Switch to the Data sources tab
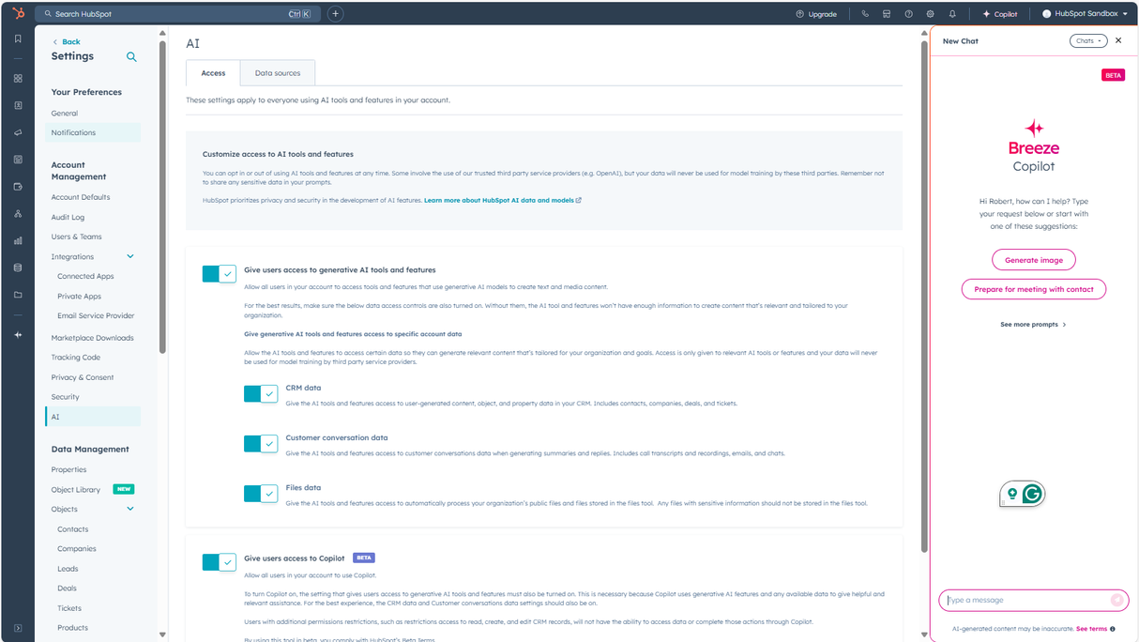Screen dimensions: 1139x642 pos(278,73)
